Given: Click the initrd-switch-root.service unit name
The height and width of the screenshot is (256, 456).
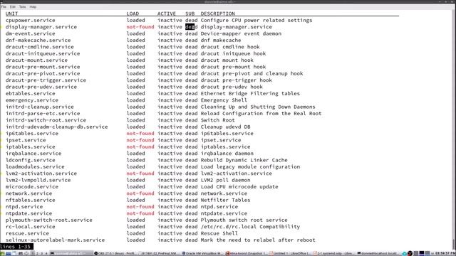Looking at the screenshot, I should 46,120.
